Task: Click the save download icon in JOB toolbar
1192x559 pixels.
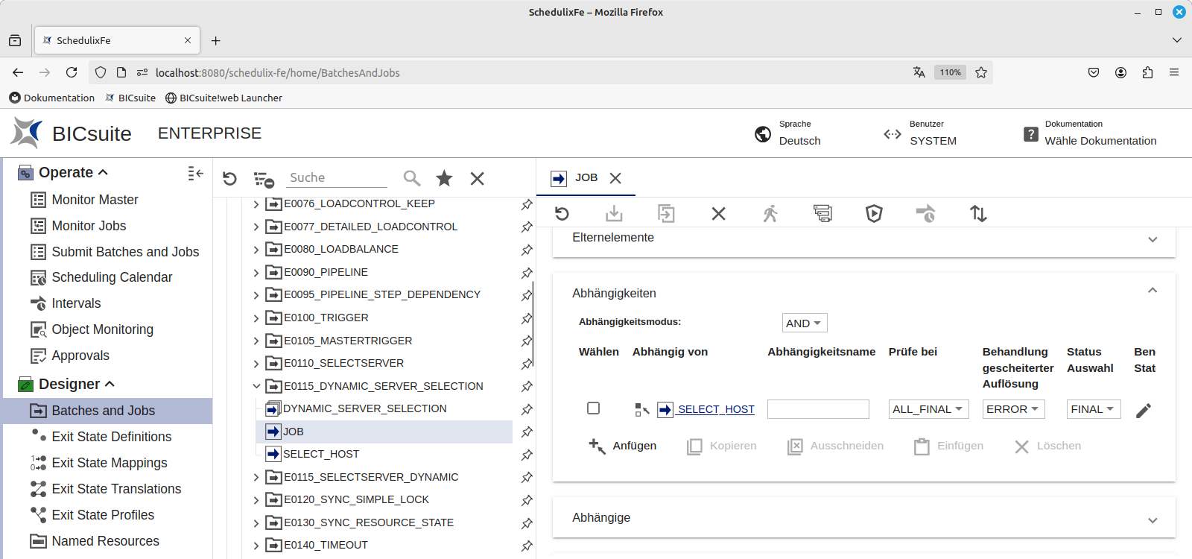Action: [x=614, y=214]
